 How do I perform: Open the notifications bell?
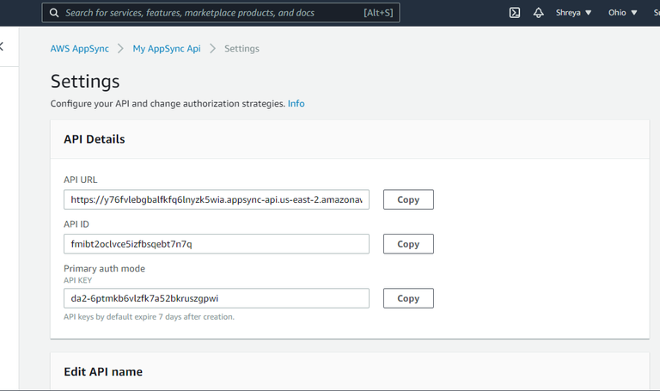[x=539, y=13]
